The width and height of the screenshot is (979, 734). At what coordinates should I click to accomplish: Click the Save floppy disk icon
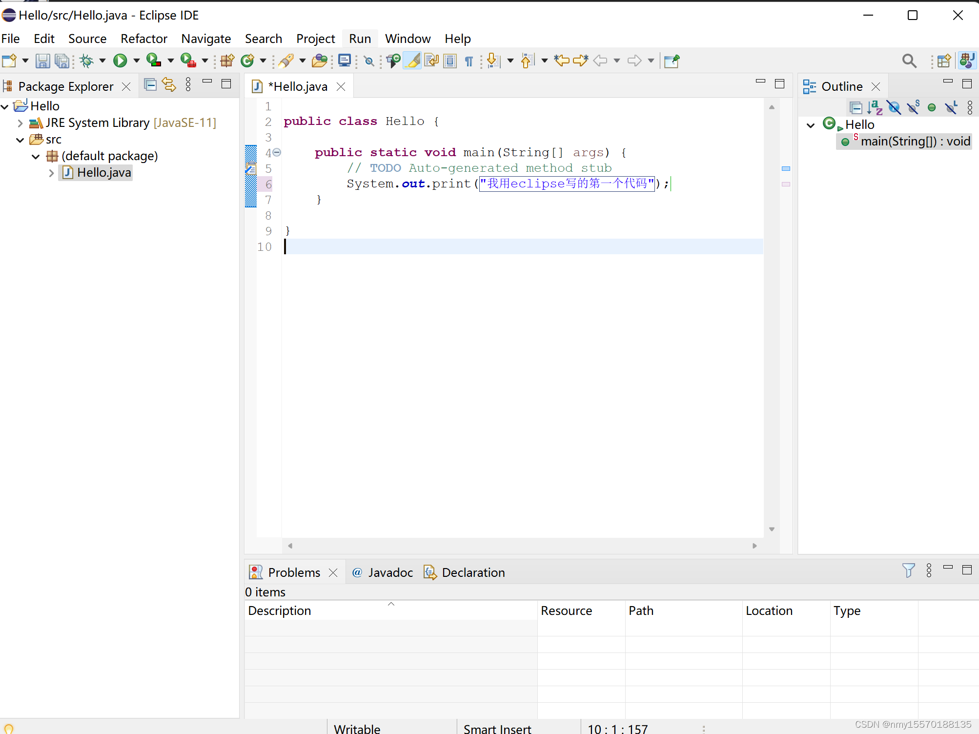coord(42,61)
